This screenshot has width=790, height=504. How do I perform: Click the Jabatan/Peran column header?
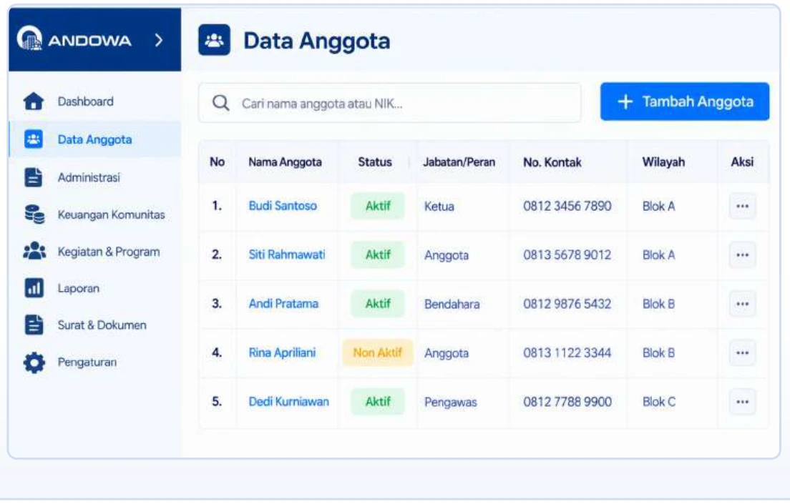(x=459, y=162)
